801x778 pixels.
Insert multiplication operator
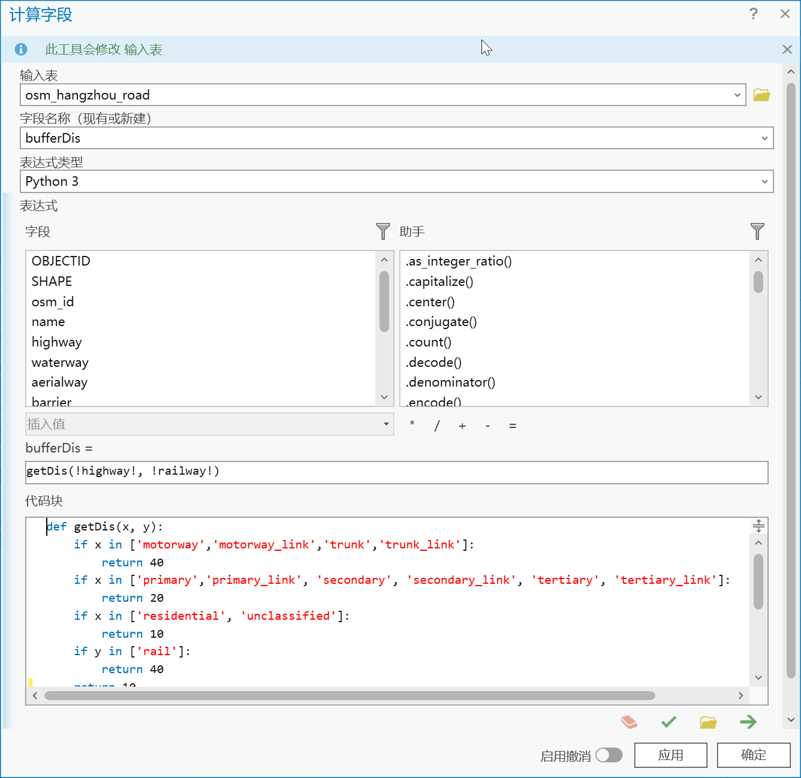(412, 425)
